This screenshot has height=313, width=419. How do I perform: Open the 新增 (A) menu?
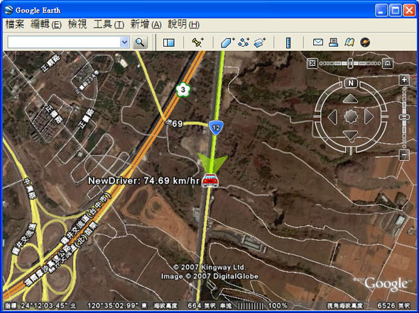[146, 25]
